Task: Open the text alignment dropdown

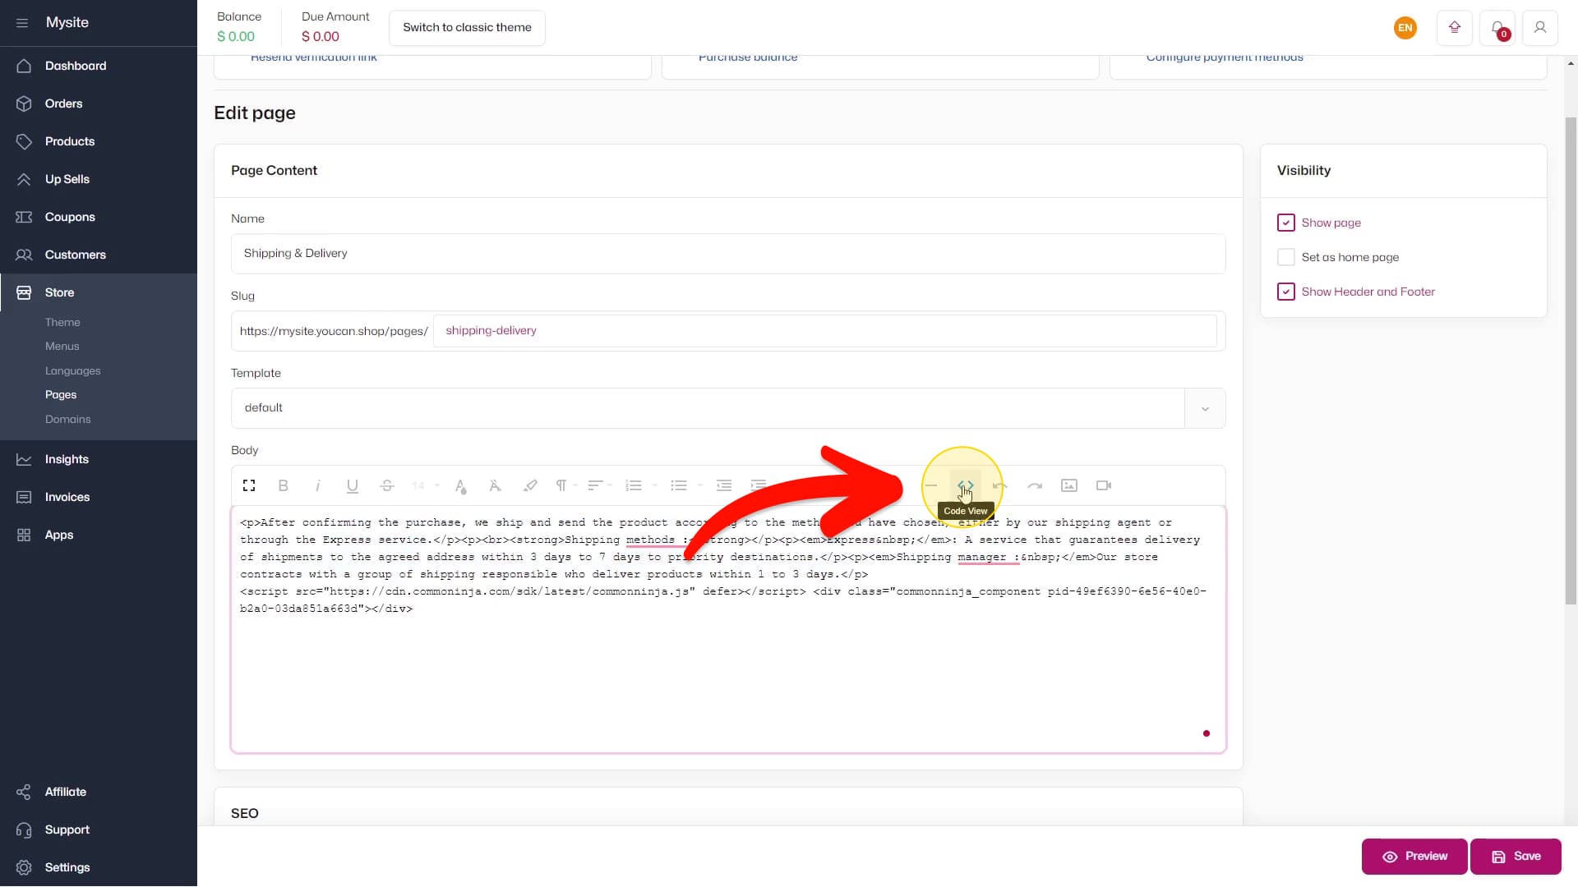Action: (x=600, y=485)
